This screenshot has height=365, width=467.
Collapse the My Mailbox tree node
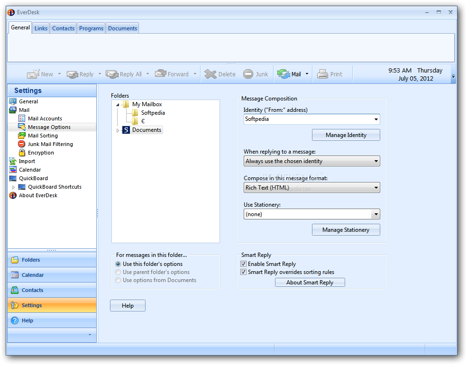coord(118,104)
